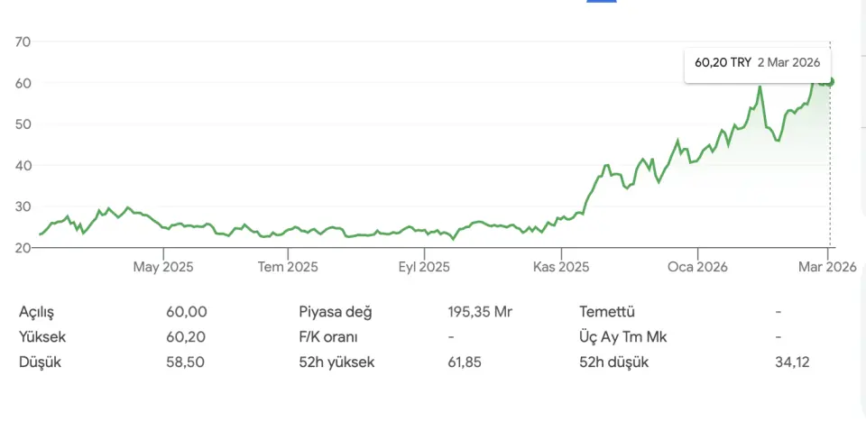Click the 61,85 52-week high value
The width and height of the screenshot is (866, 440).
point(465,362)
